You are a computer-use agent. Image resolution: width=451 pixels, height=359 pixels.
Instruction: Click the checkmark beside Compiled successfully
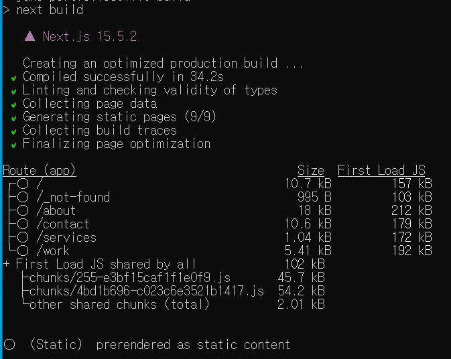point(13,78)
